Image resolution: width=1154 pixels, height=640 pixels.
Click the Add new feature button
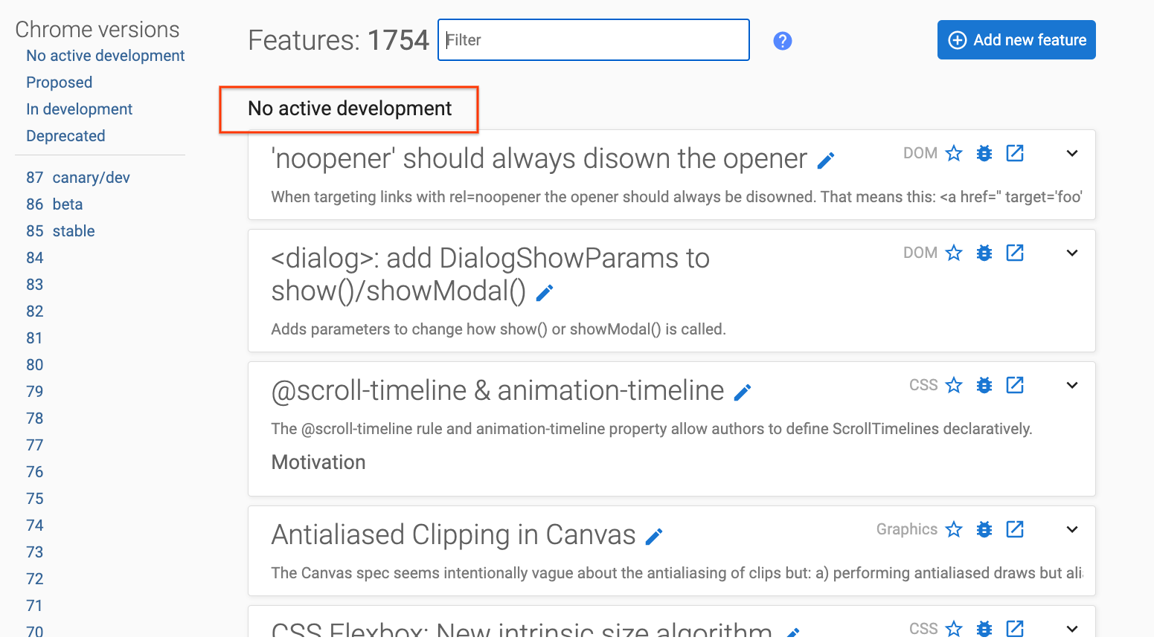(1016, 40)
